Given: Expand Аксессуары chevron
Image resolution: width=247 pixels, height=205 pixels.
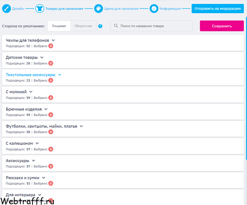Looking at the screenshot, I should (x=33, y=161).
